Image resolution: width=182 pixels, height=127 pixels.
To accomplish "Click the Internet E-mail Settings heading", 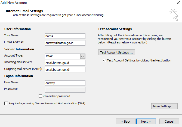I will point(24,11).
